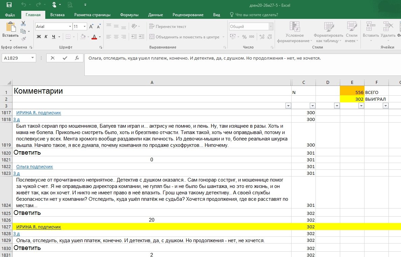This screenshot has height=257, width=401.
Task: Open the font size 11 dropdown
Action: point(84,27)
